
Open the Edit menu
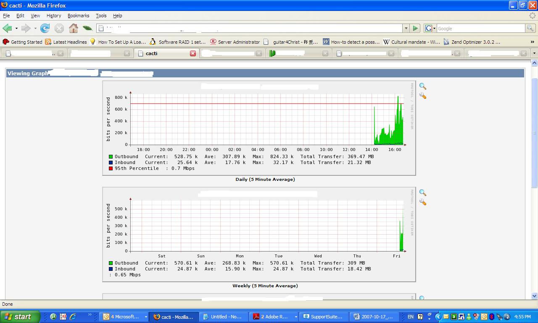pyautogui.click(x=20, y=16)
